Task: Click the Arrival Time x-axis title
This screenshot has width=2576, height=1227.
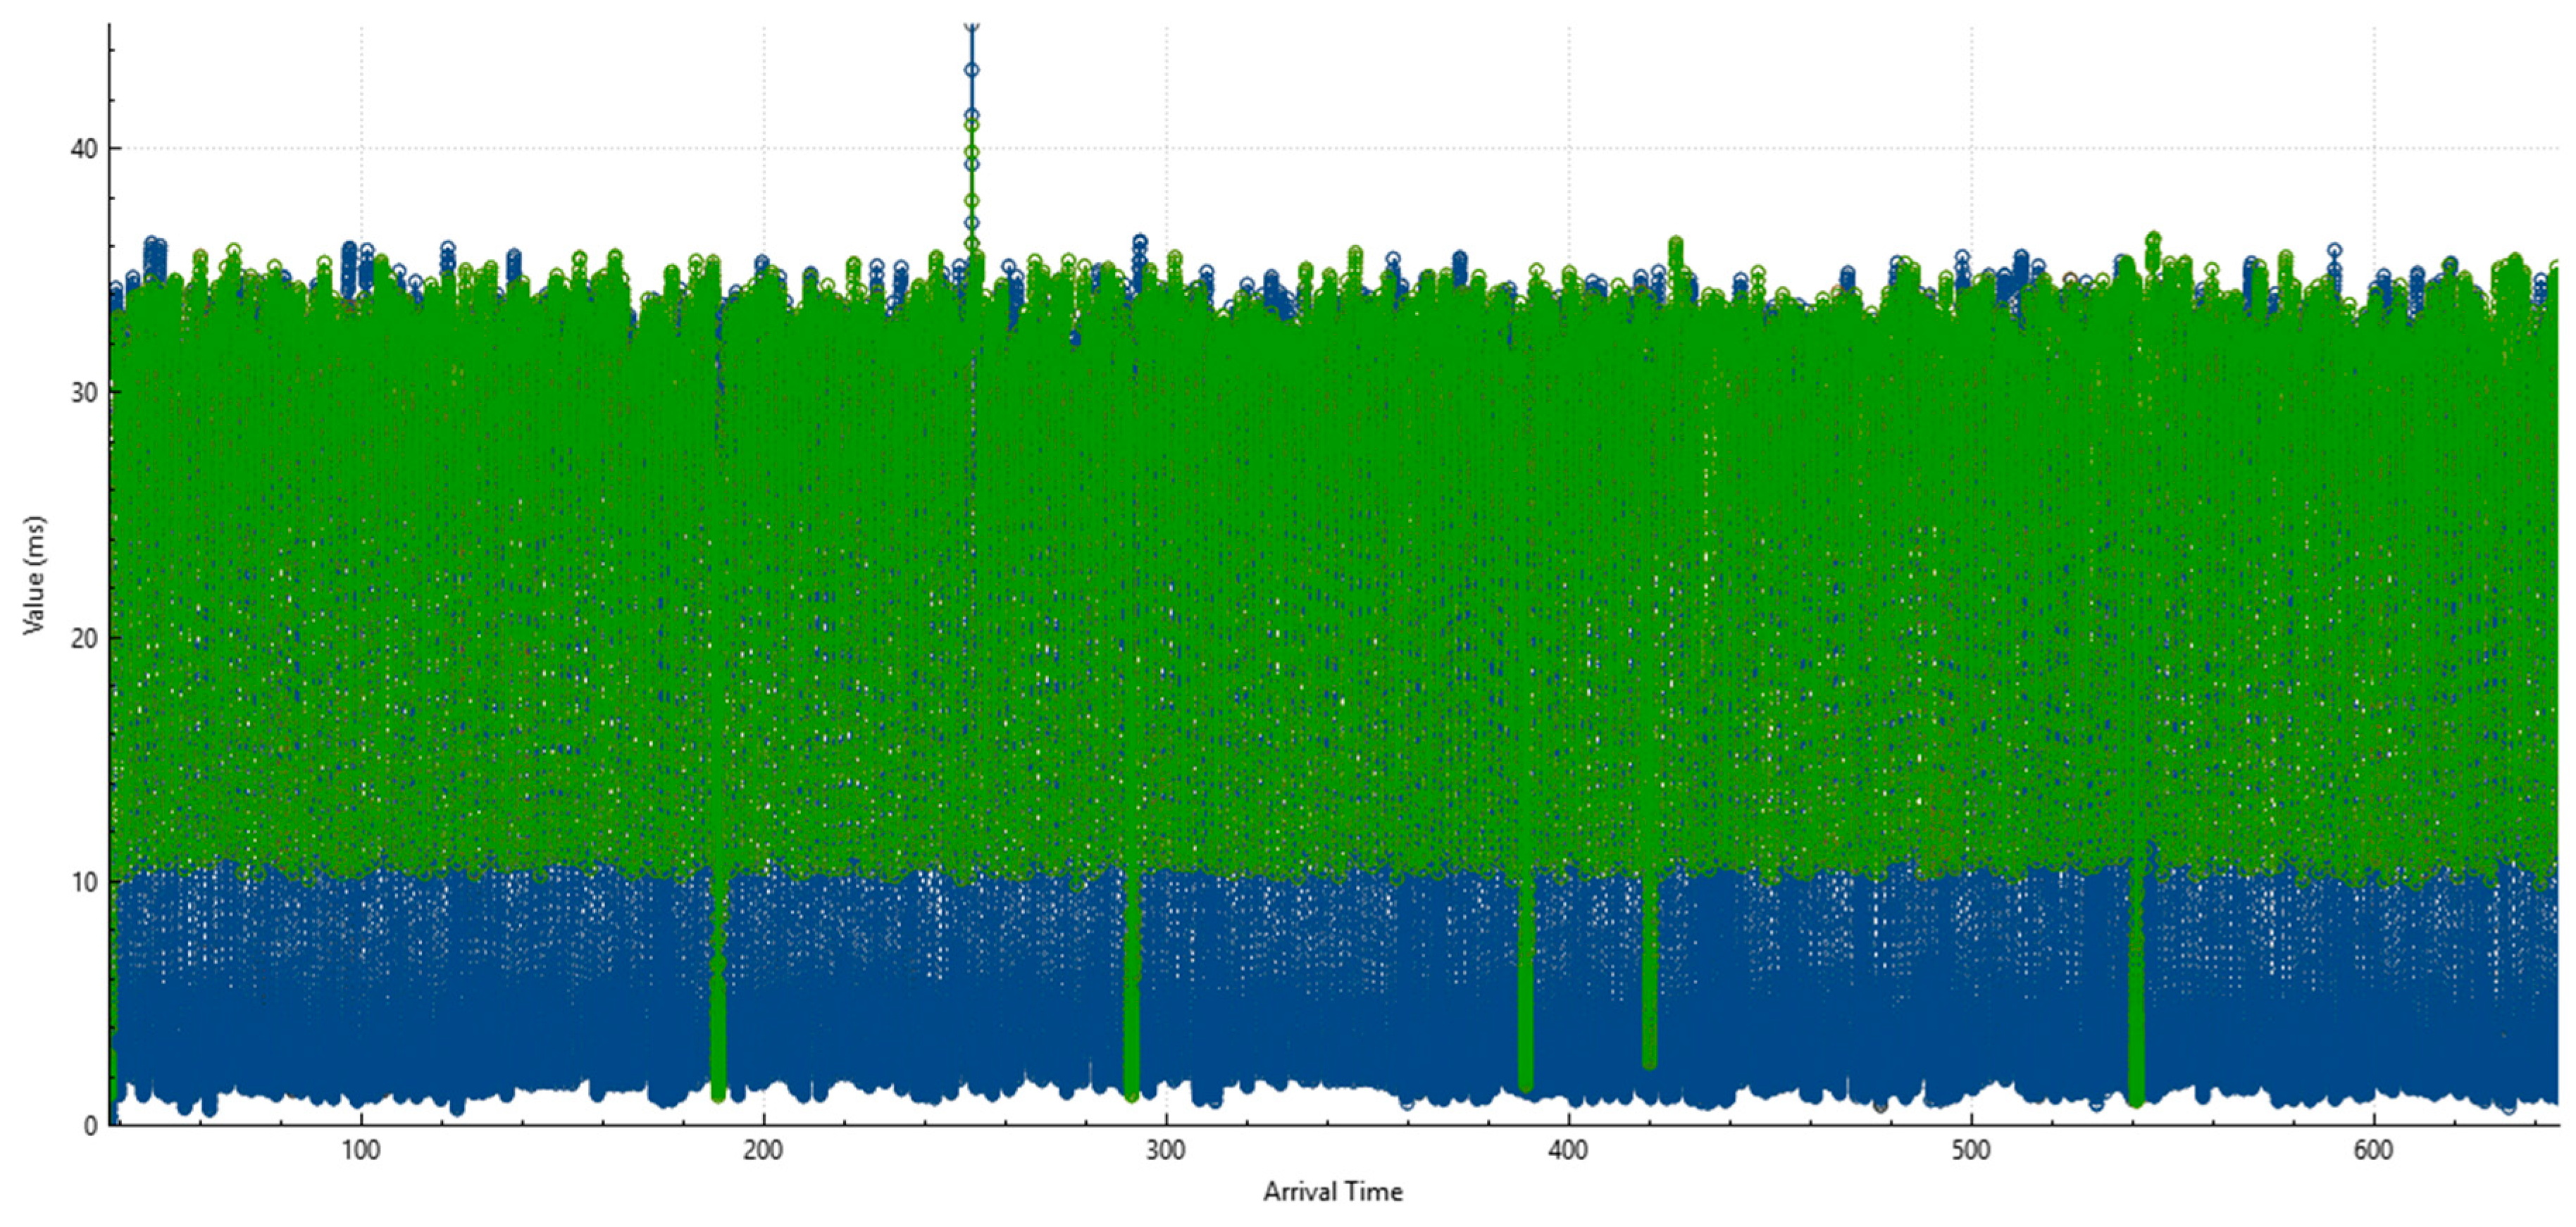Action: click(1332, 1191)
